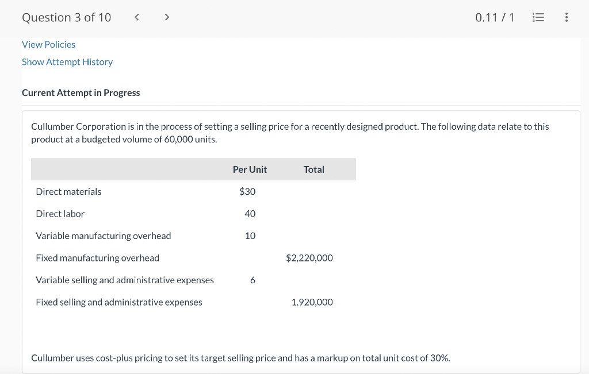Go to the previous question arrow

[x=137, y=17]
